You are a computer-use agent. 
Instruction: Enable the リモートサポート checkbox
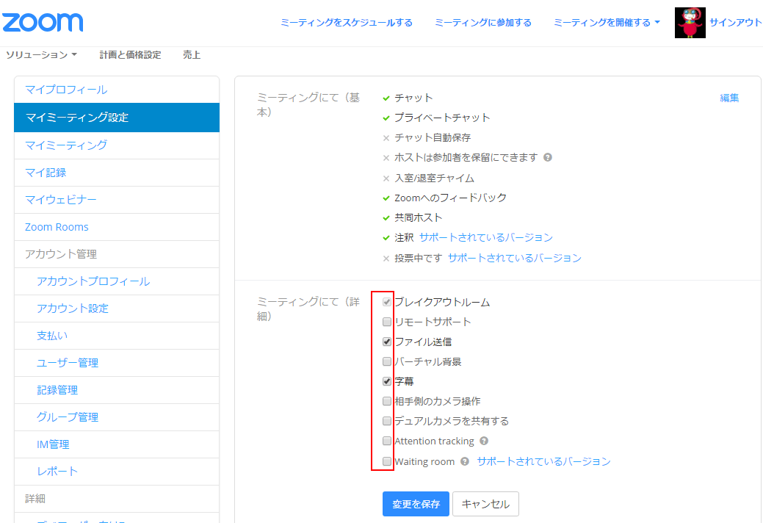point(387,322)
